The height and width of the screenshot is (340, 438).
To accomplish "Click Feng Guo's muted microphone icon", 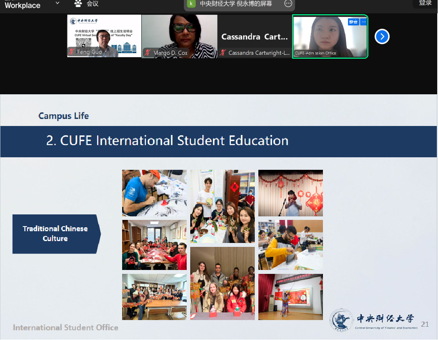I will (72, 52).
